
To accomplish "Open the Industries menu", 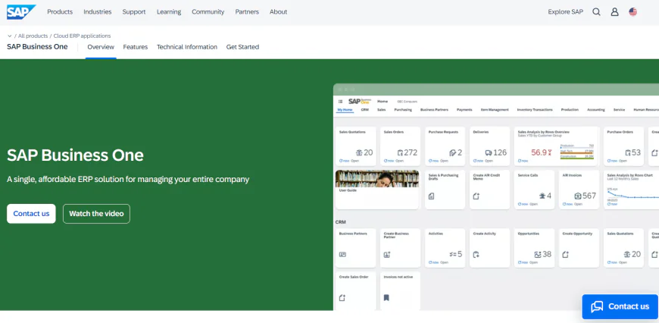I will click(x=98, y=12).
